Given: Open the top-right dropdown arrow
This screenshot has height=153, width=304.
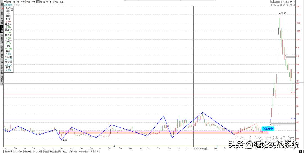Looking at the screenshot, I should [294, 1].
